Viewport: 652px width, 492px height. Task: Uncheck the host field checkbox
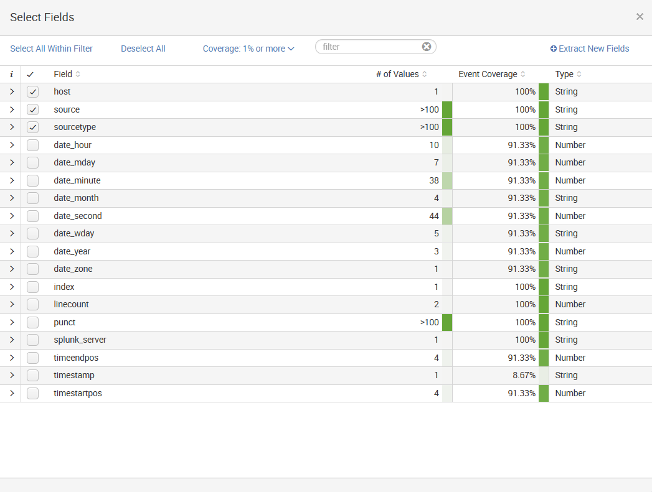(x=32, y=92)
